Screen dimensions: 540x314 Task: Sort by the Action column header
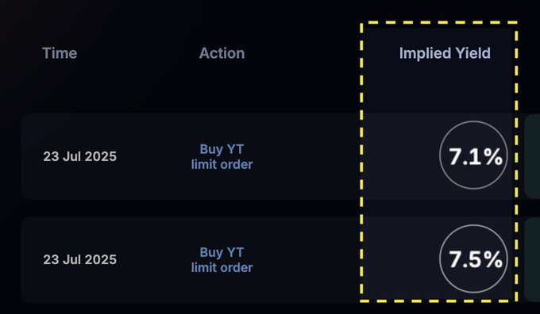(222, 53)
